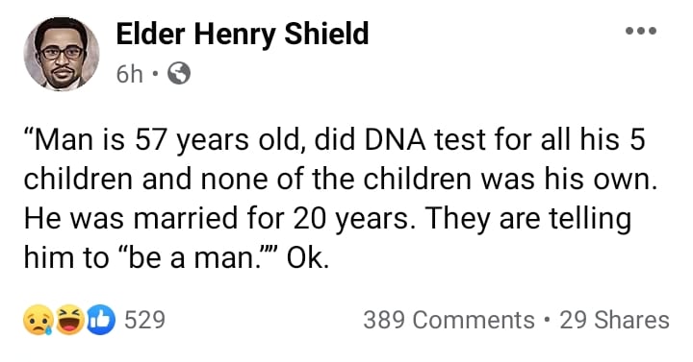Click the "DNA" word in the post
This screenshot has width=693, height=362.
396,140
